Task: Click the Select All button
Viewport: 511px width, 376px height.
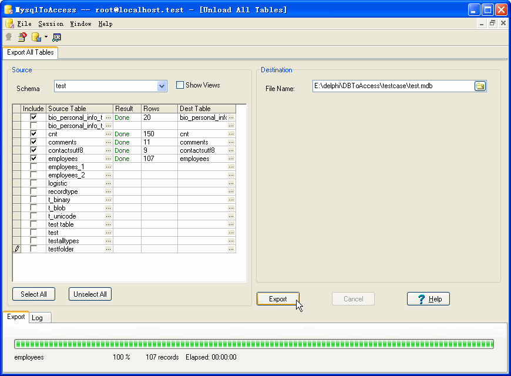Action: point(33,294)
